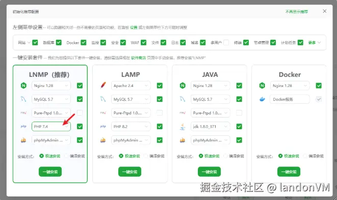Click the MySQL icon in LAMP card
This screenshot has height=200, width=337.
pyautogui.click(x=103, y=99)
